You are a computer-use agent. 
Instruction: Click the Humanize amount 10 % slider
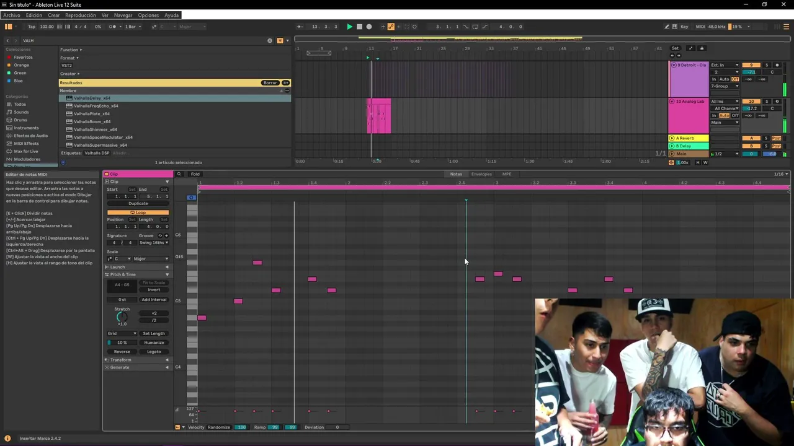pos(122,343)
